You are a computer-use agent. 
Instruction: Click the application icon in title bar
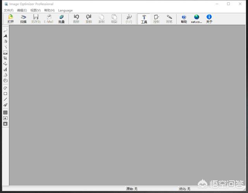point(6,4)
